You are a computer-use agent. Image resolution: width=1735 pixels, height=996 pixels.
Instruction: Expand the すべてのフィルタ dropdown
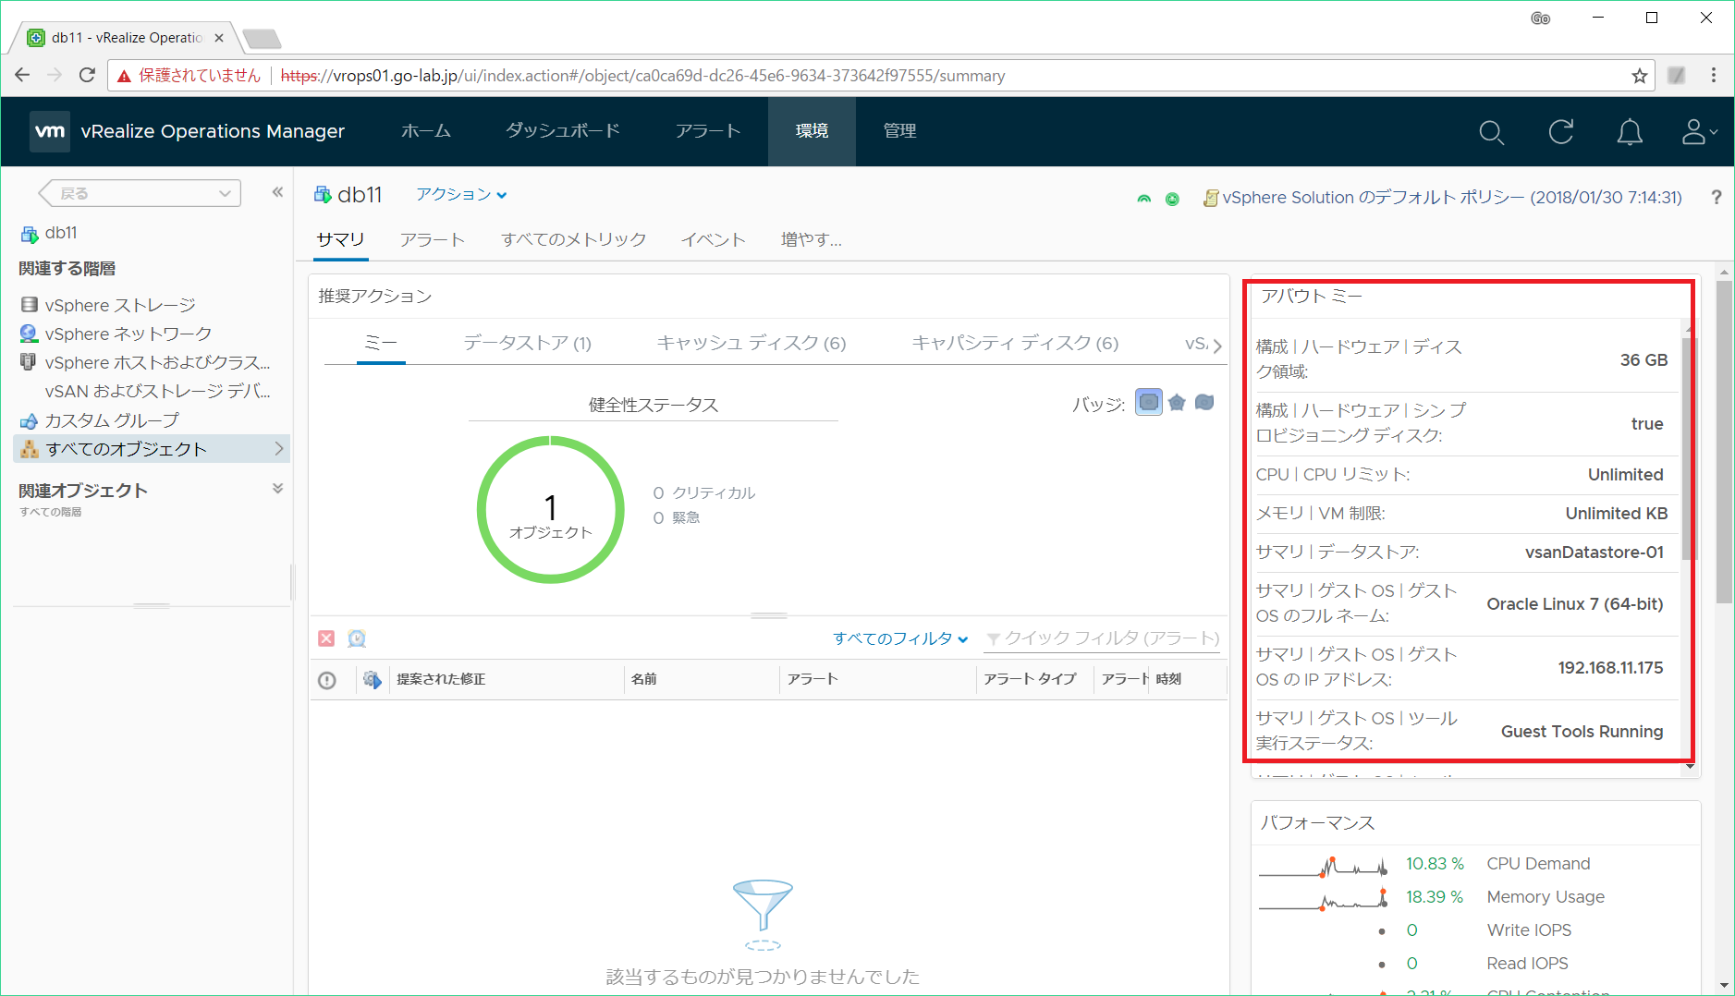(x=899, y=638)
